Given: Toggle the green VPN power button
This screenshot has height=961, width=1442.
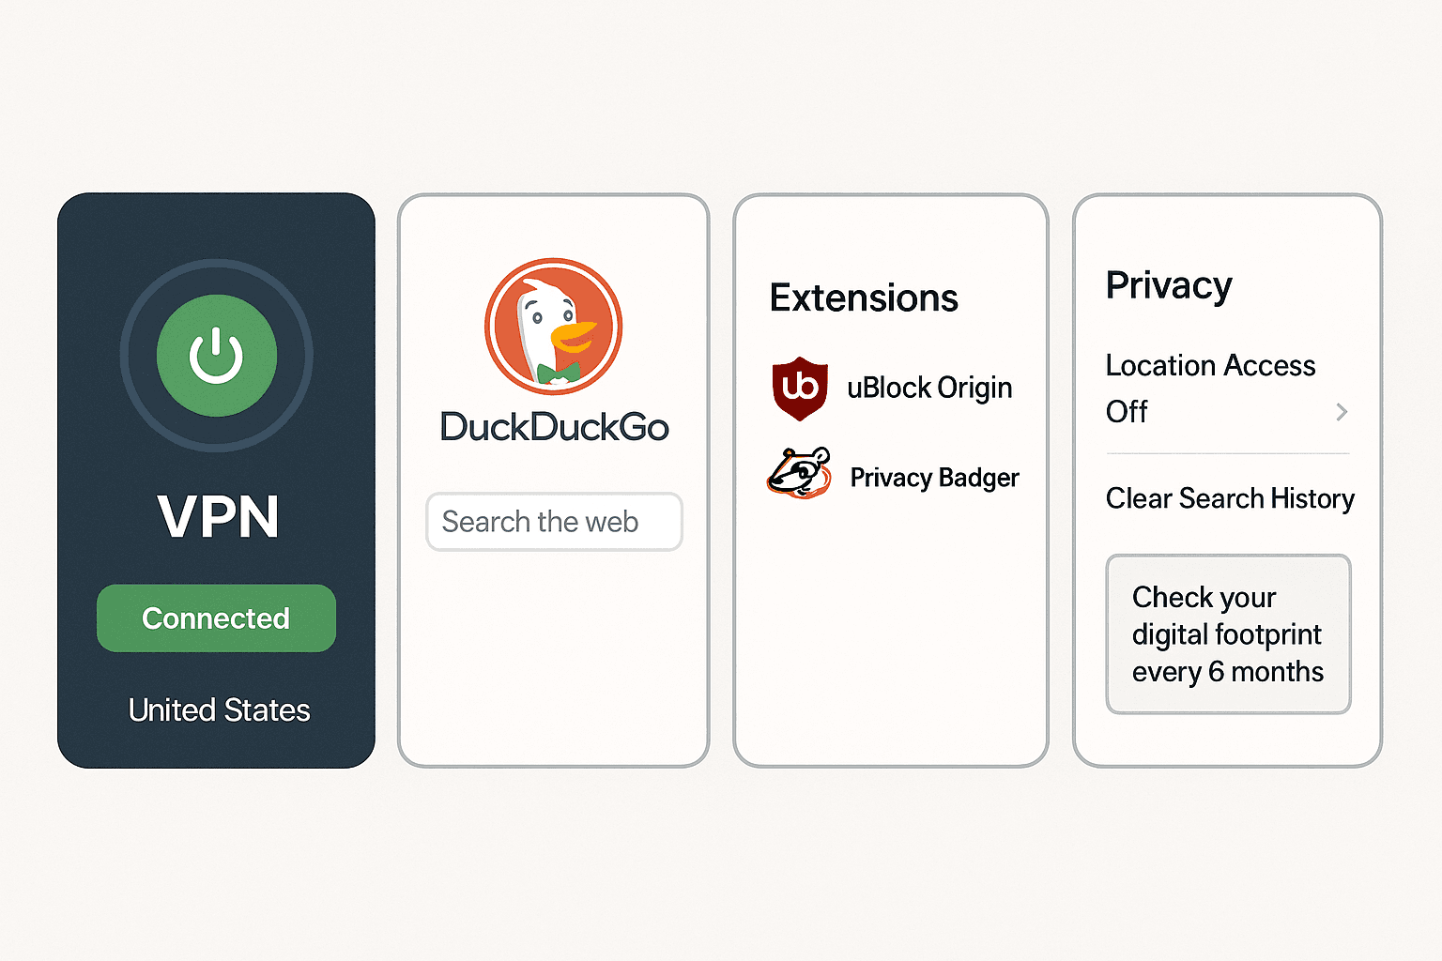Looking at the screenshot, I should 217,356.
